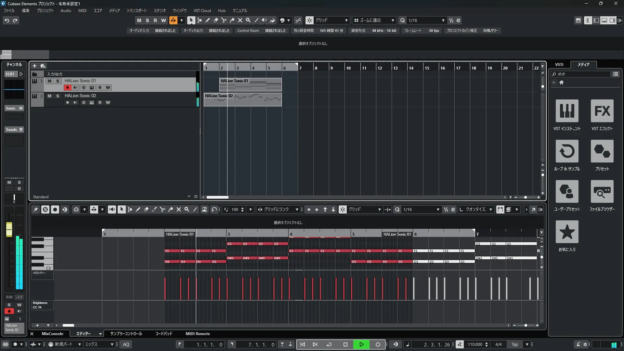Mute the HALion Sonic 02 track

[x=49, y=96]
